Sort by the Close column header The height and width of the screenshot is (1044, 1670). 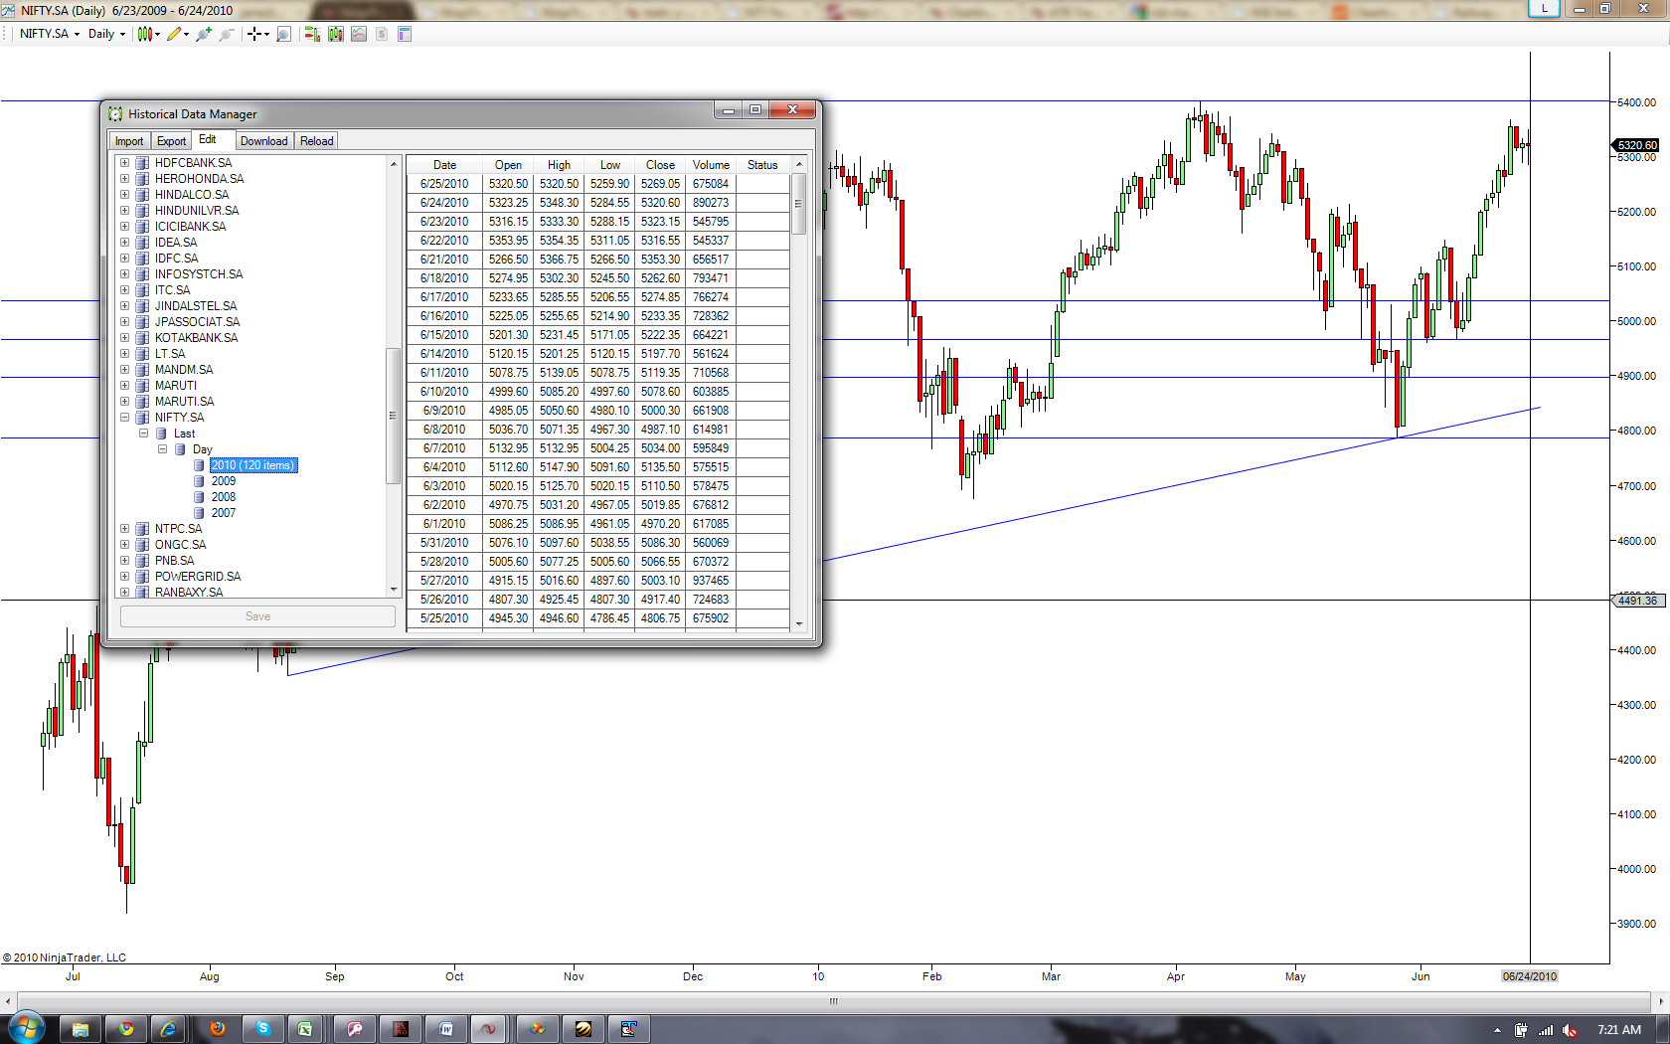660,165
